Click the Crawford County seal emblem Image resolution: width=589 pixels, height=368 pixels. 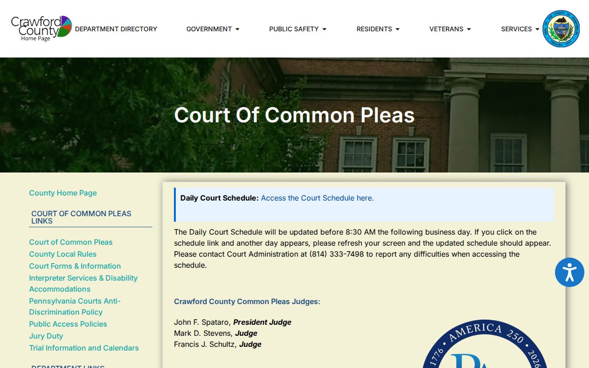coord(561,29)
